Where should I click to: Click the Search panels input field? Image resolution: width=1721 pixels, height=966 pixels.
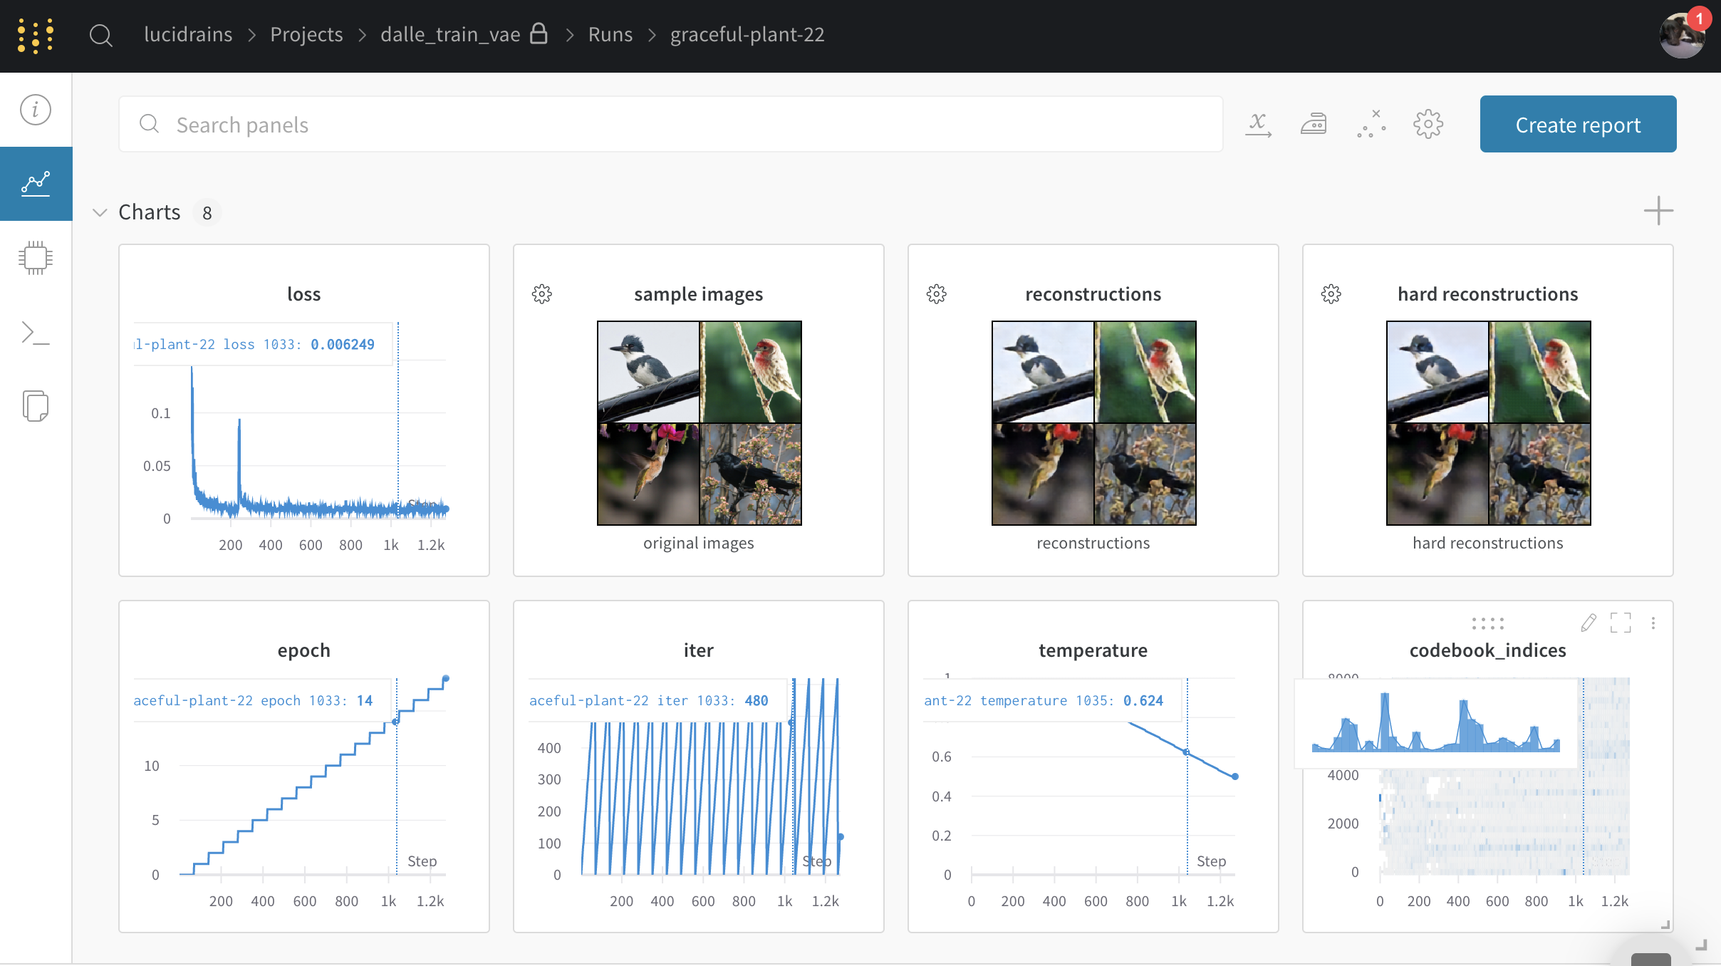click(x=670, y=125)
